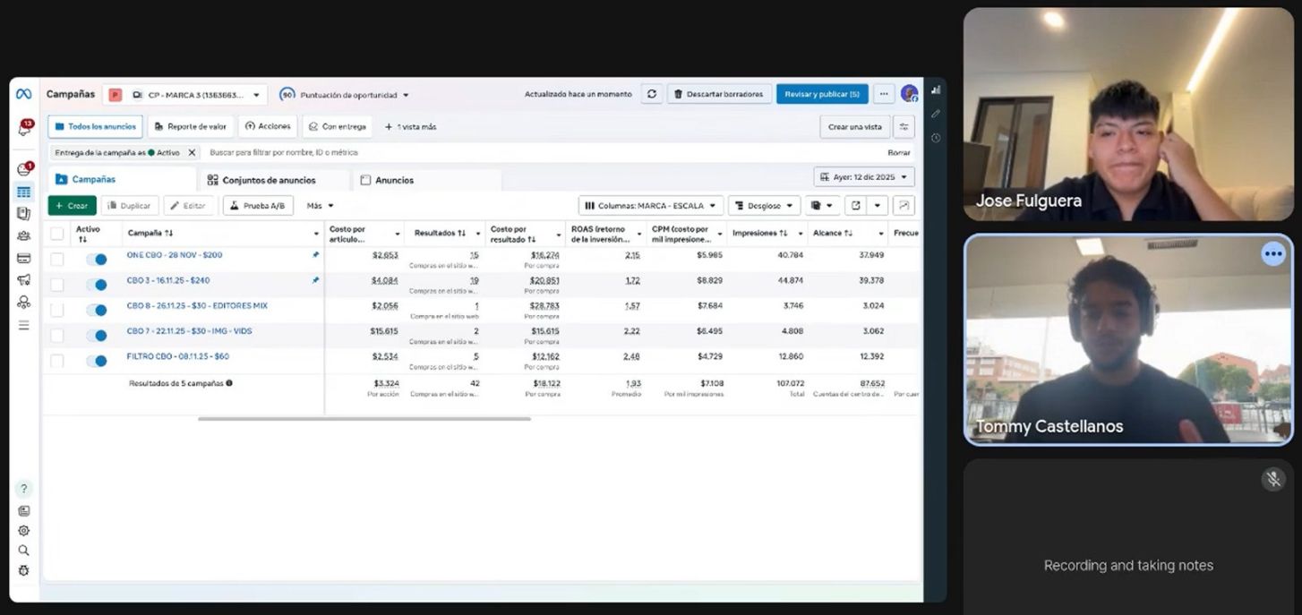The width and height of the screenshot is (1302, 615).
Task: Open settings gear in left sidebar
Action: click(x=24, y=531)
